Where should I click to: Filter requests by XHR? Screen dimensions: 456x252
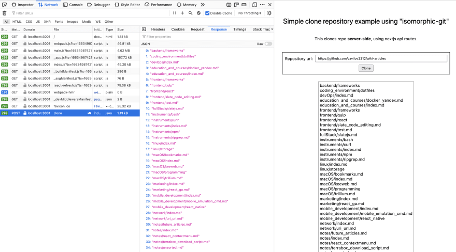pyautogui.click(x=47, y=22)
